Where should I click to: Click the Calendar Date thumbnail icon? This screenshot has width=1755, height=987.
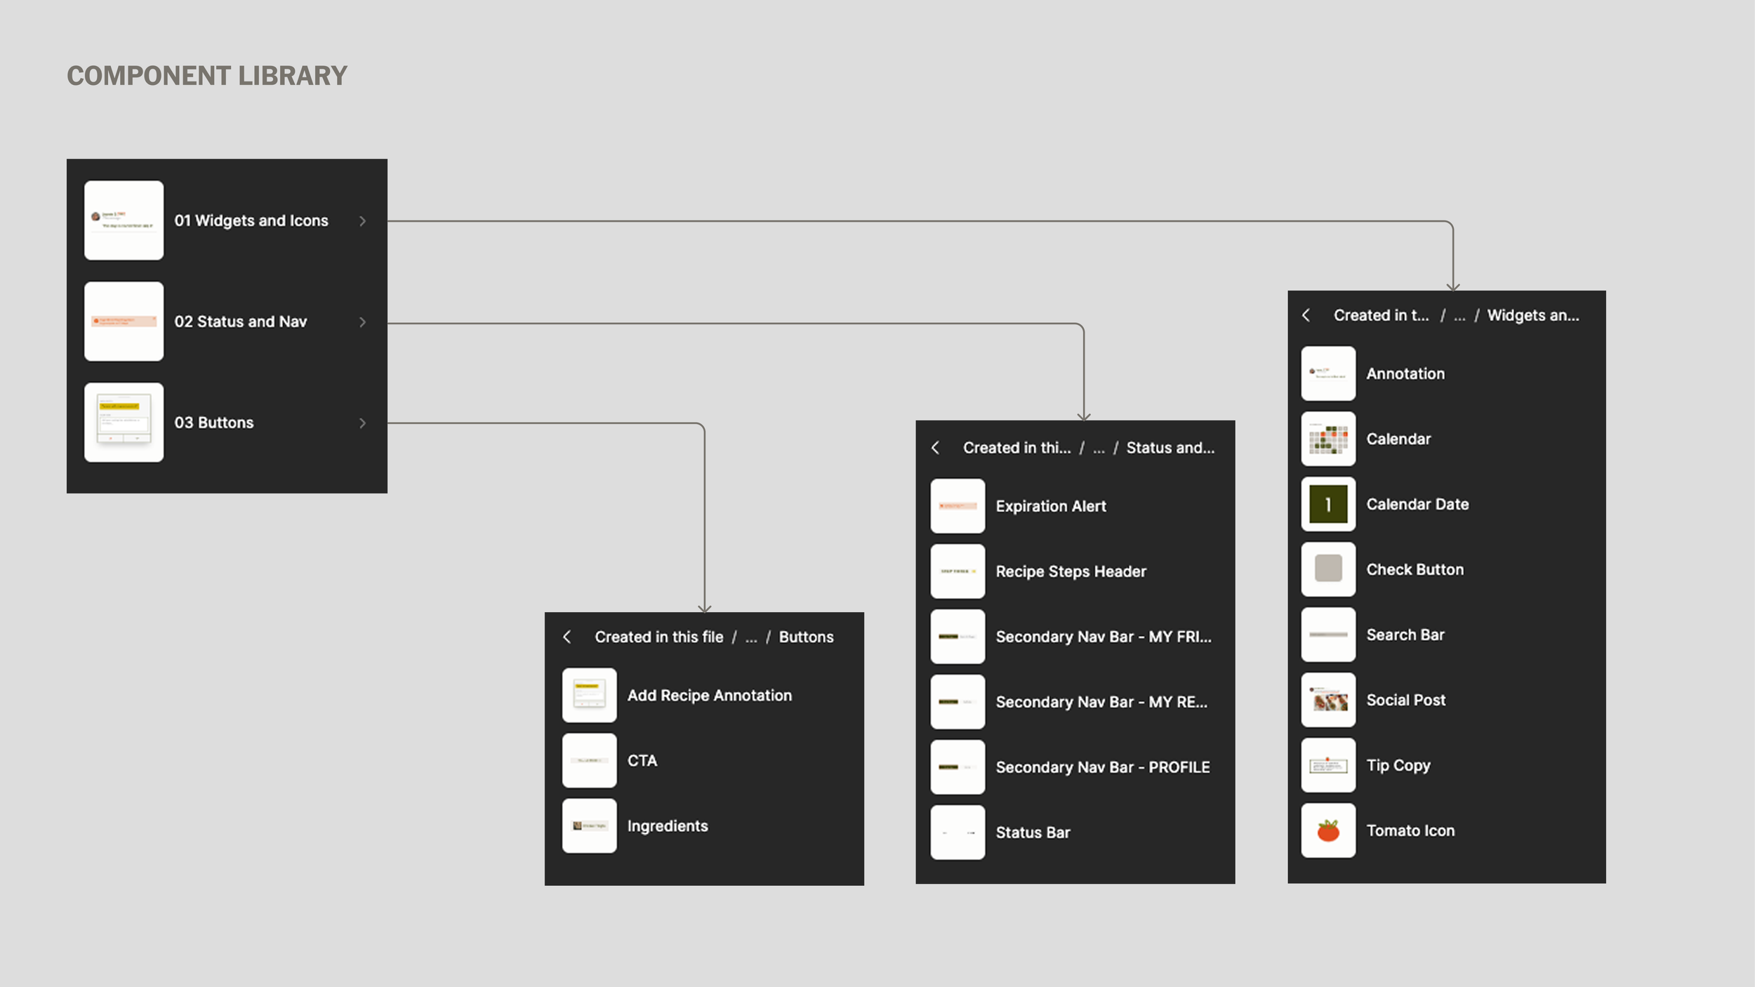point(1327,504)
